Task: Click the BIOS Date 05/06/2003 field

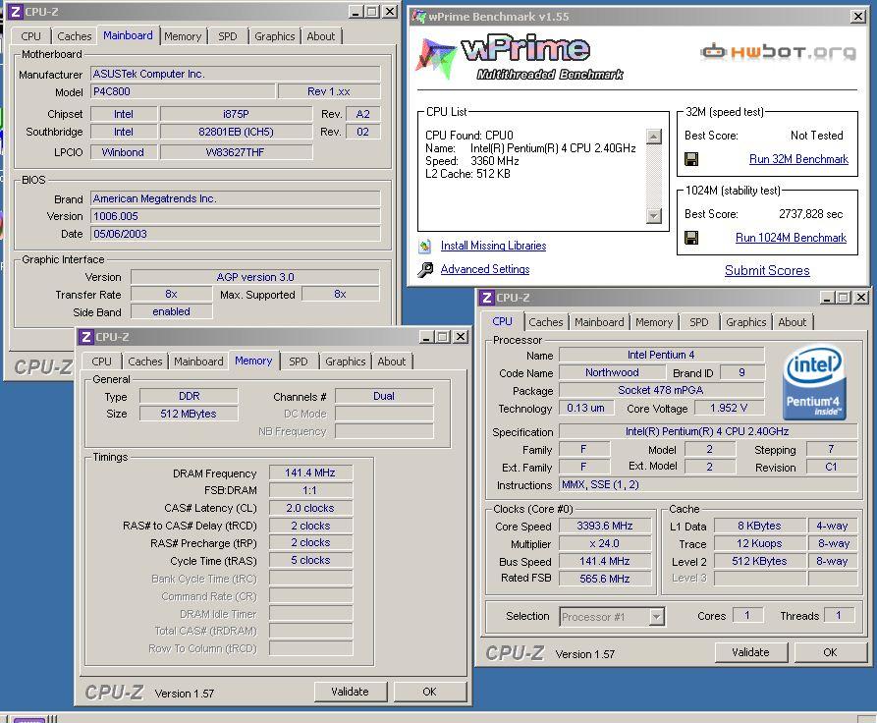Action: 236,234
